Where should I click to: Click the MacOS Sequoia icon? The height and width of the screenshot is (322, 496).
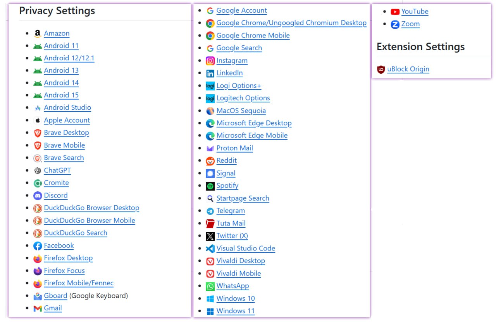[x=210, y=111]
